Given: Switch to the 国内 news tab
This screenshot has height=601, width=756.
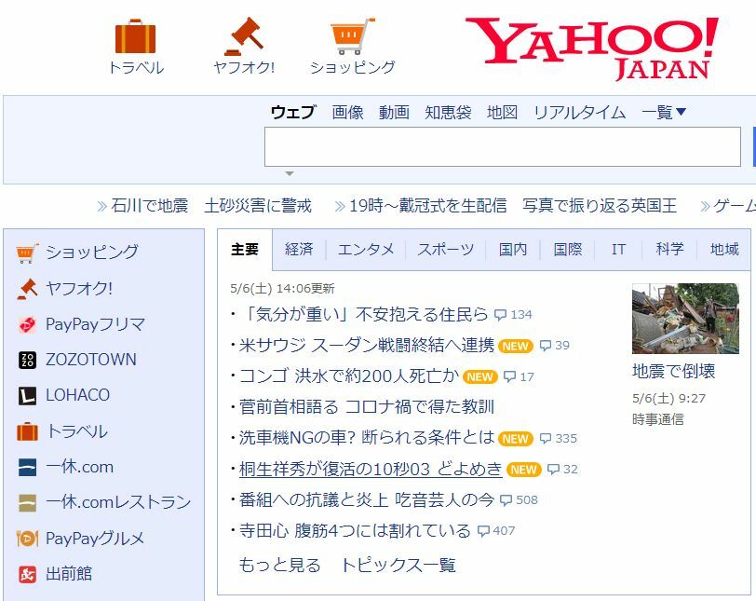Looking at the screenshot, I should pos(512,250).
